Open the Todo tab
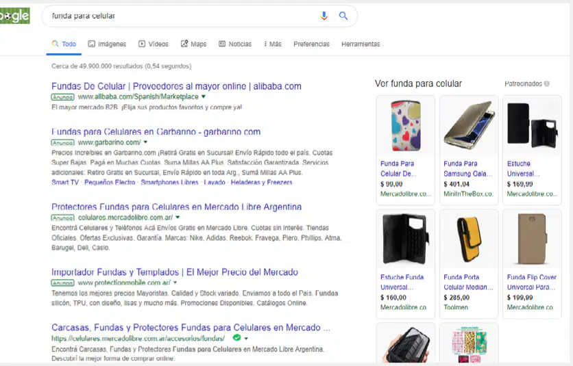 pos(64,44)
